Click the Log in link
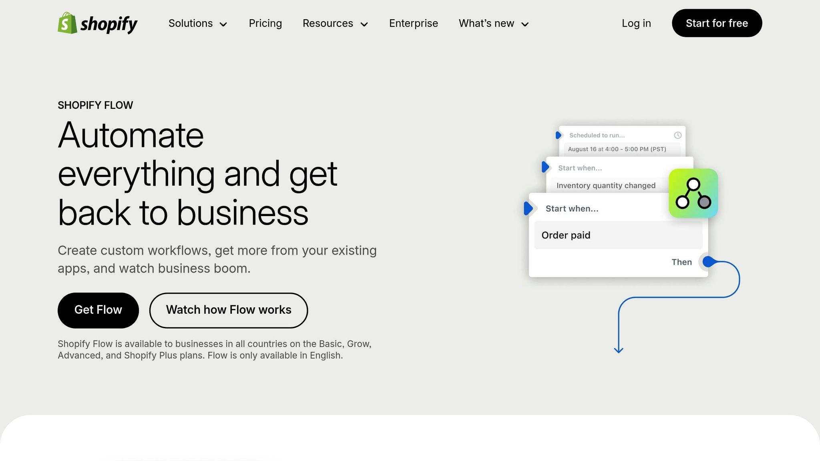Image resolution: width=820 pixels, height=461 pixels. [x=636, y=23]
